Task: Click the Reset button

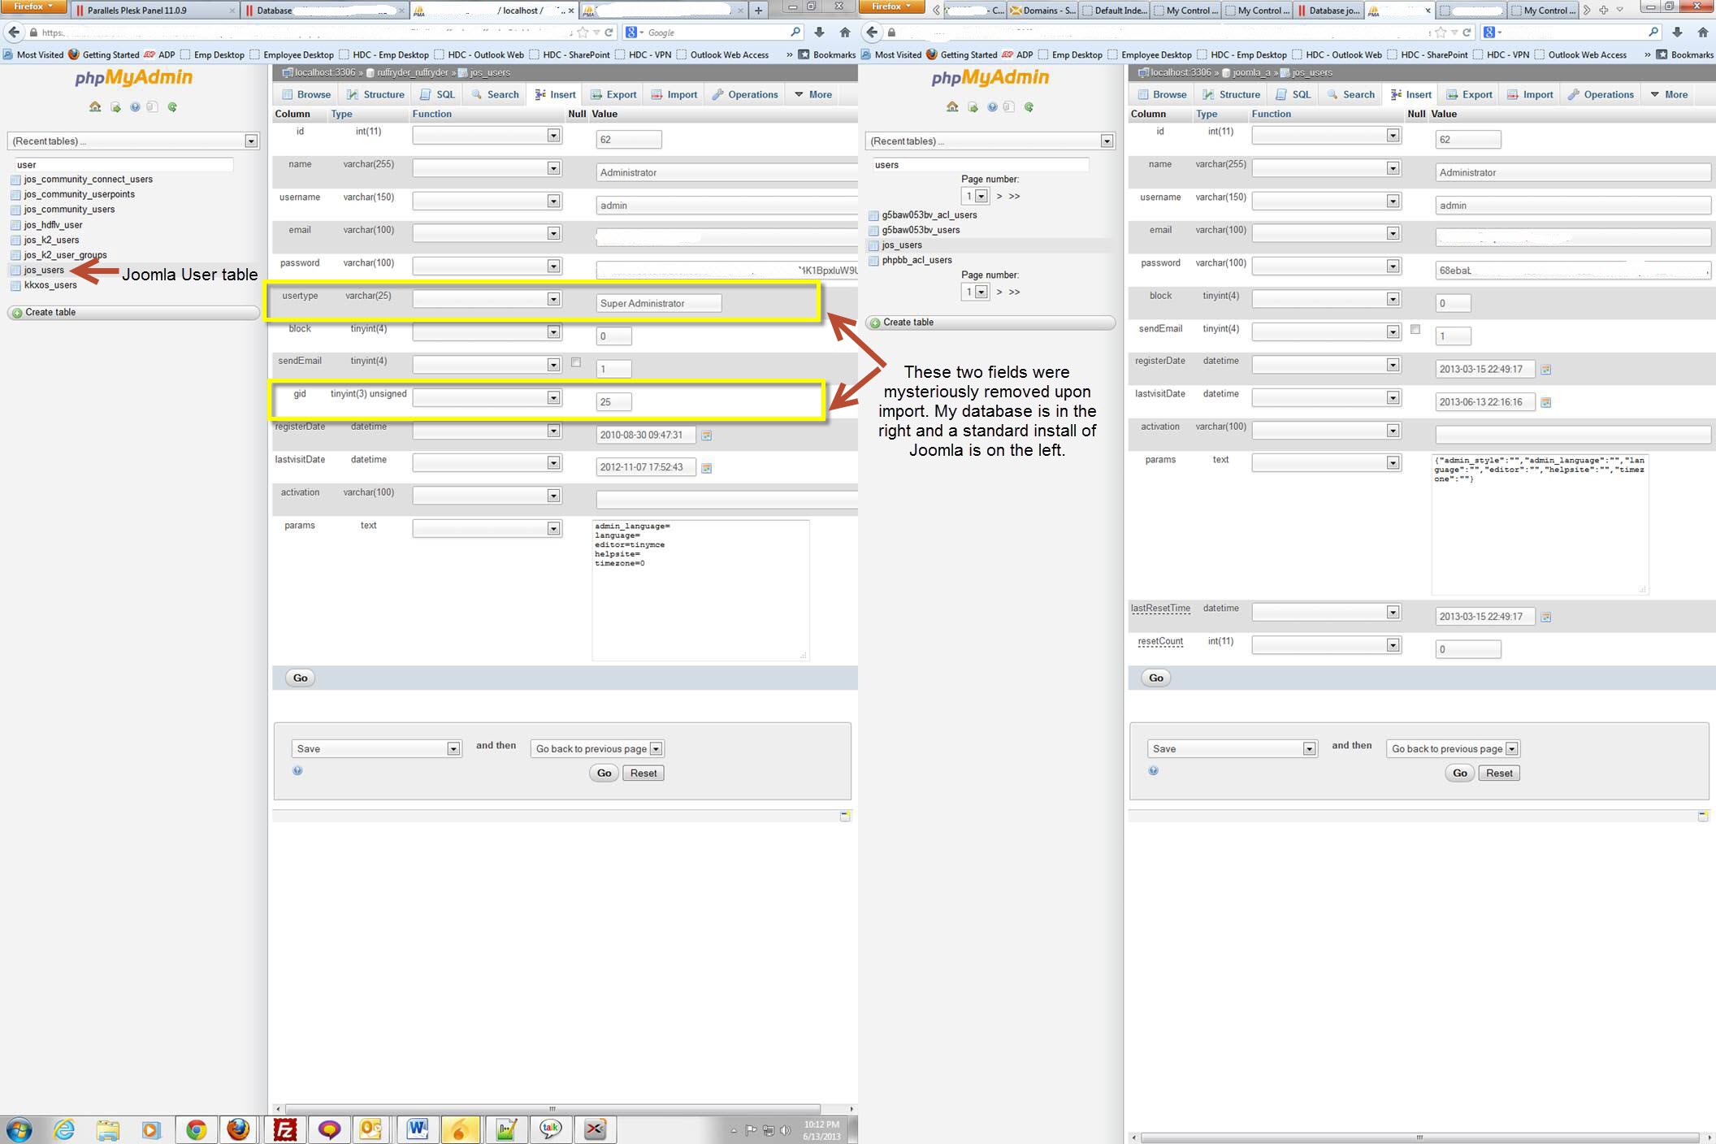Action: (643, 773)
